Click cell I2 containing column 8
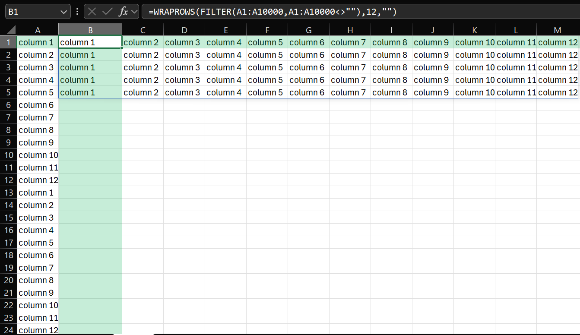The height and width of the screenshot is (335, 580). coord(392,55)
